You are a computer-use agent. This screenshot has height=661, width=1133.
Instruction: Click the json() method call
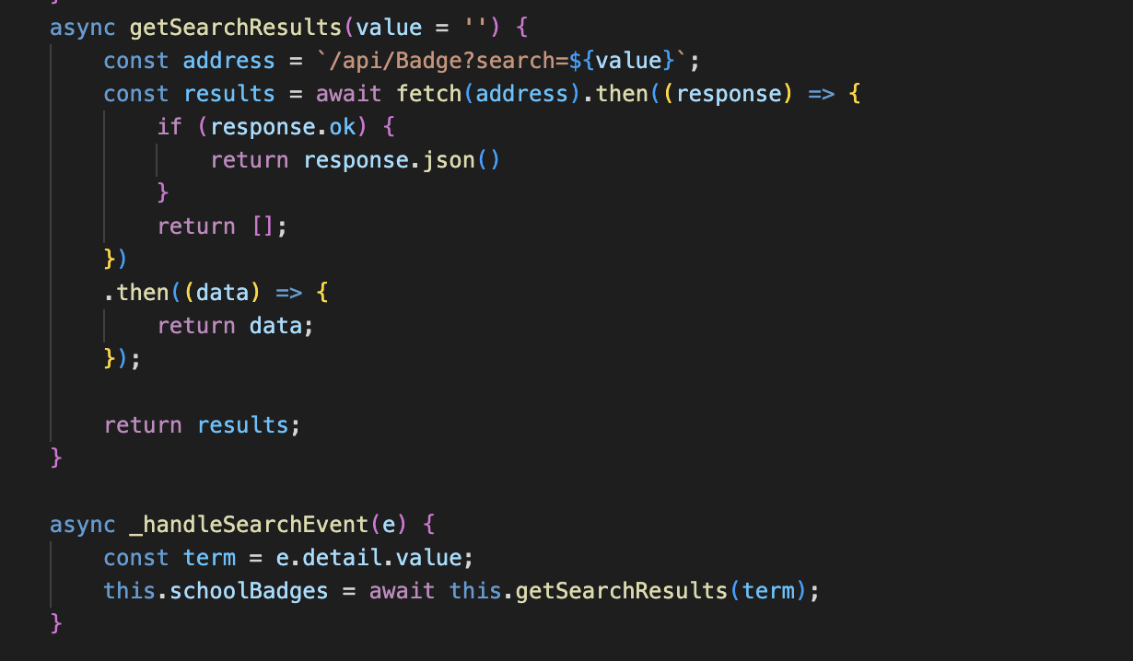click(x=455, y=160)
